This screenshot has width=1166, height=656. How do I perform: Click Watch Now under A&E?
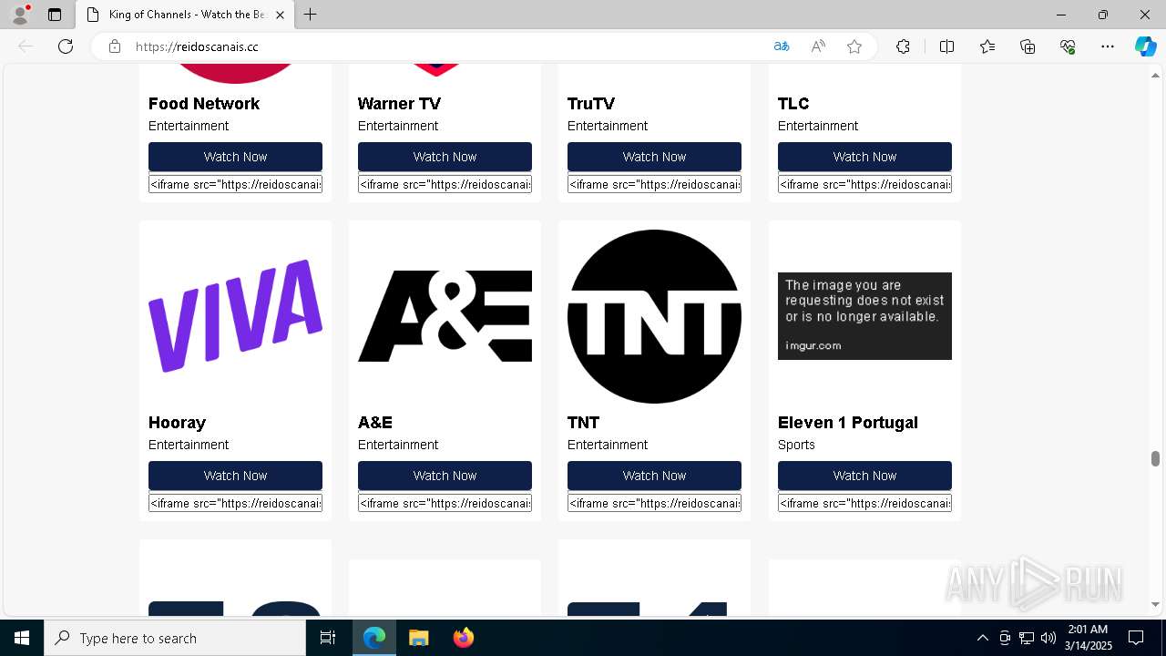445,476
